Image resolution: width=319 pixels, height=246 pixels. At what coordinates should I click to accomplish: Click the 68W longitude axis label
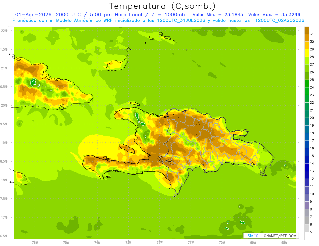click(284, 242)
